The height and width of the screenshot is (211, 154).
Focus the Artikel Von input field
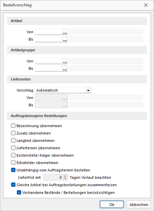coord(49,32)
